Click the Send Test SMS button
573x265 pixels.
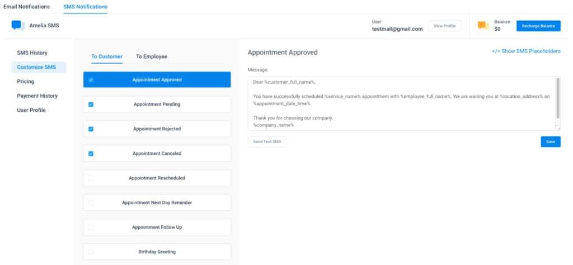click(x=267, y=141)
